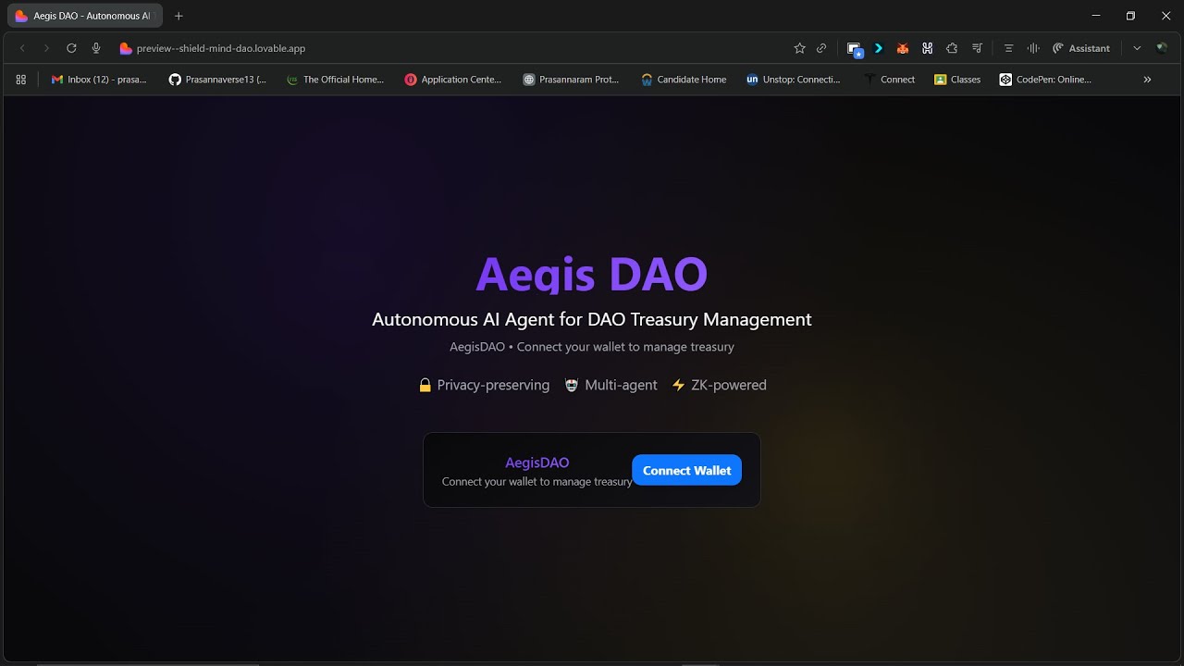Screen dimensions: 1184x666
Task: Click the grid icon left of the bookmarks bar
Action: [20, 79]
